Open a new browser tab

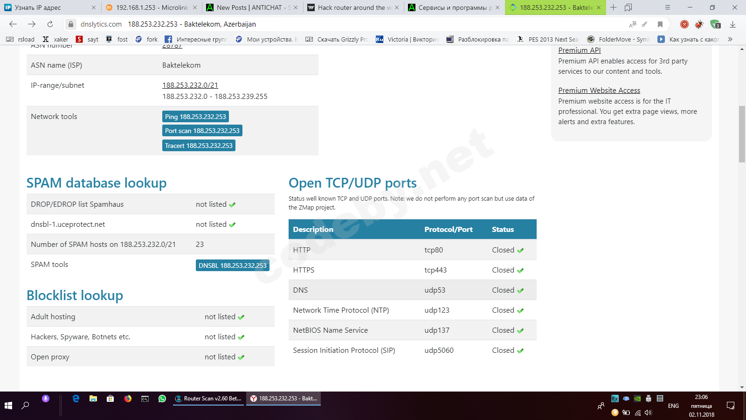coord(613,7)
